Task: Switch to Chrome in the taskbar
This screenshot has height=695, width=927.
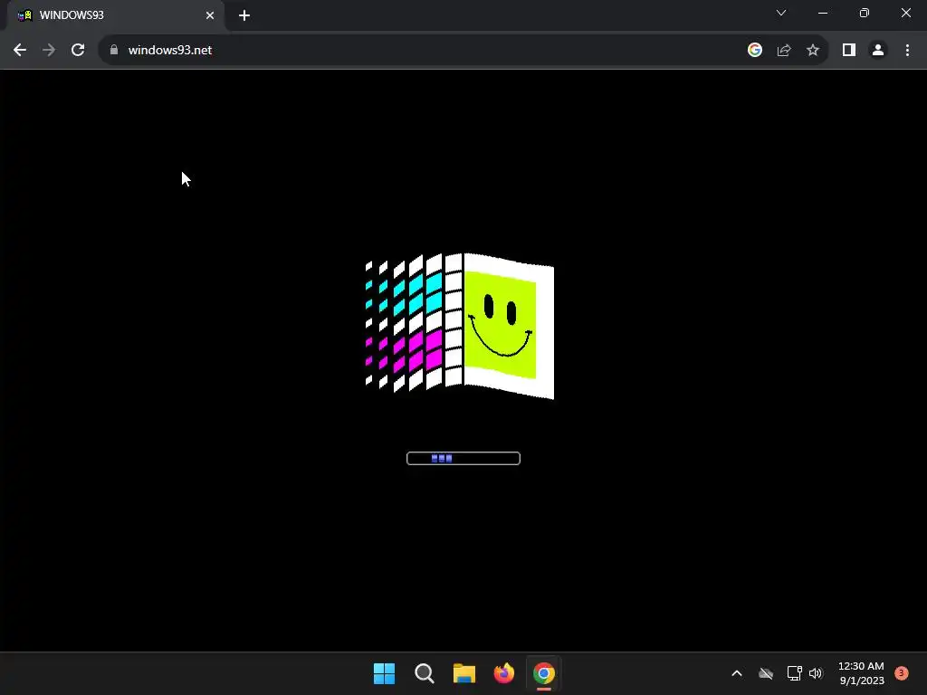Action: coord(544,673)
